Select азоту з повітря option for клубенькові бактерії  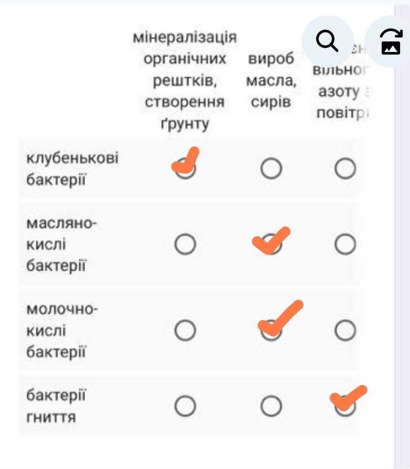point(345,168)
